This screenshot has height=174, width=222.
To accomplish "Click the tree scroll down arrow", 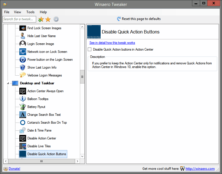I will (82, 156).
